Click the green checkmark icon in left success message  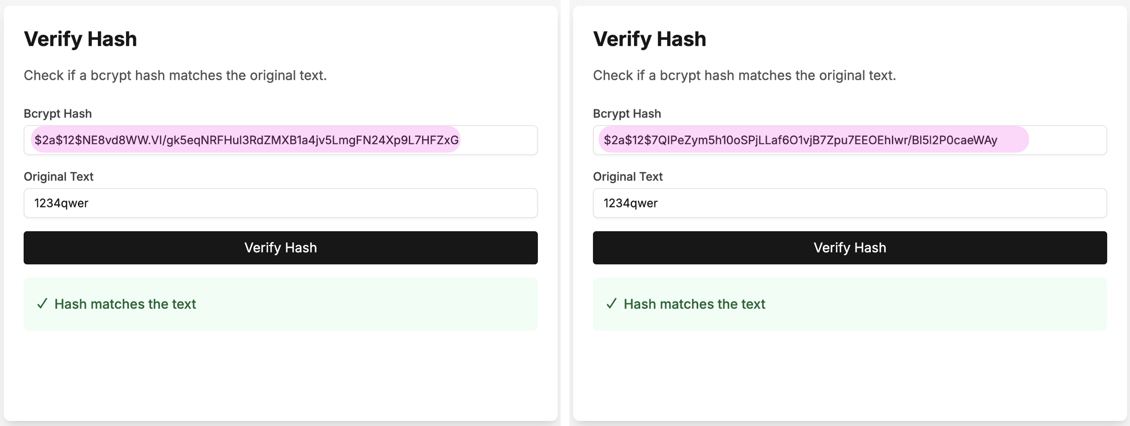(42, 304)
